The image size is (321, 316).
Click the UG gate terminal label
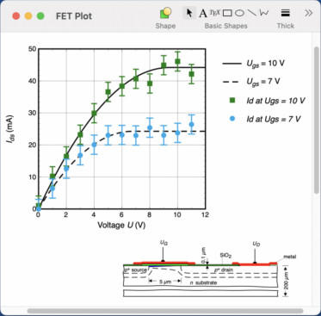[x=164, y=243]
